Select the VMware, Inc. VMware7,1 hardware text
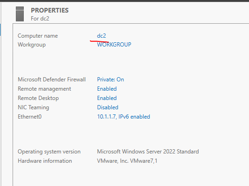This screenshot has height=186, width=249. (127, 161)
